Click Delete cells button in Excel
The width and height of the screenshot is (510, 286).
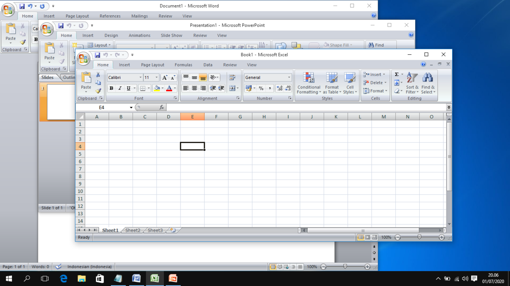click(375, 83)
